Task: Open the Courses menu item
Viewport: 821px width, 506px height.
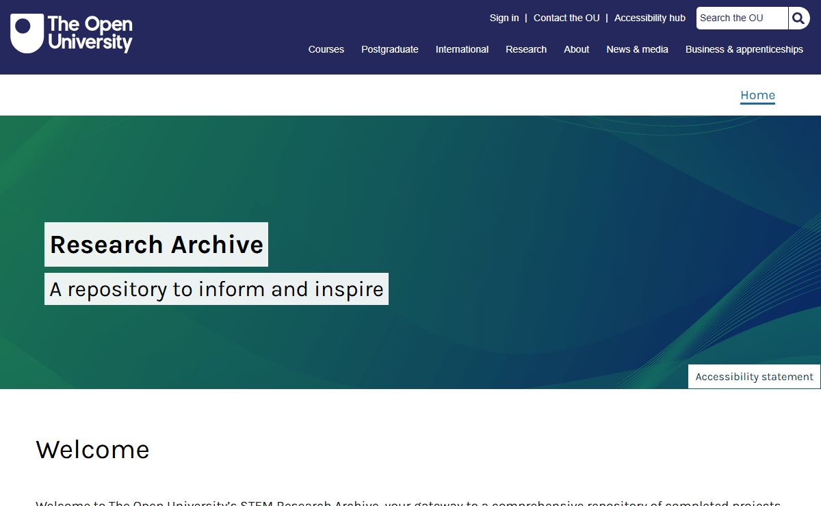Action: pyautogui.click(x=326, y=49)
